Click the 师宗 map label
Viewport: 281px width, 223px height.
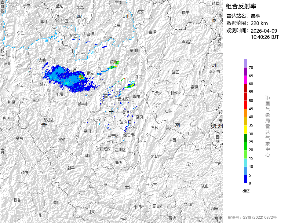coord(191,133)
